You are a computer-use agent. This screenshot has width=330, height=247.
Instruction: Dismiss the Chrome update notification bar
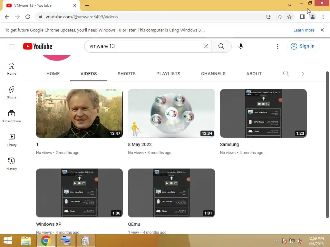(x=322, y=30)
